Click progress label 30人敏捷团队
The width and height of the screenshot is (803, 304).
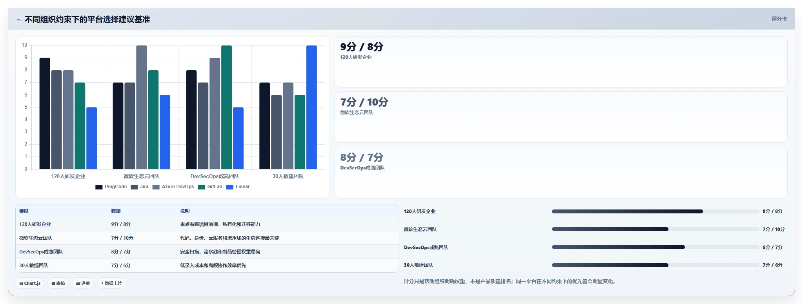(418, 265)
